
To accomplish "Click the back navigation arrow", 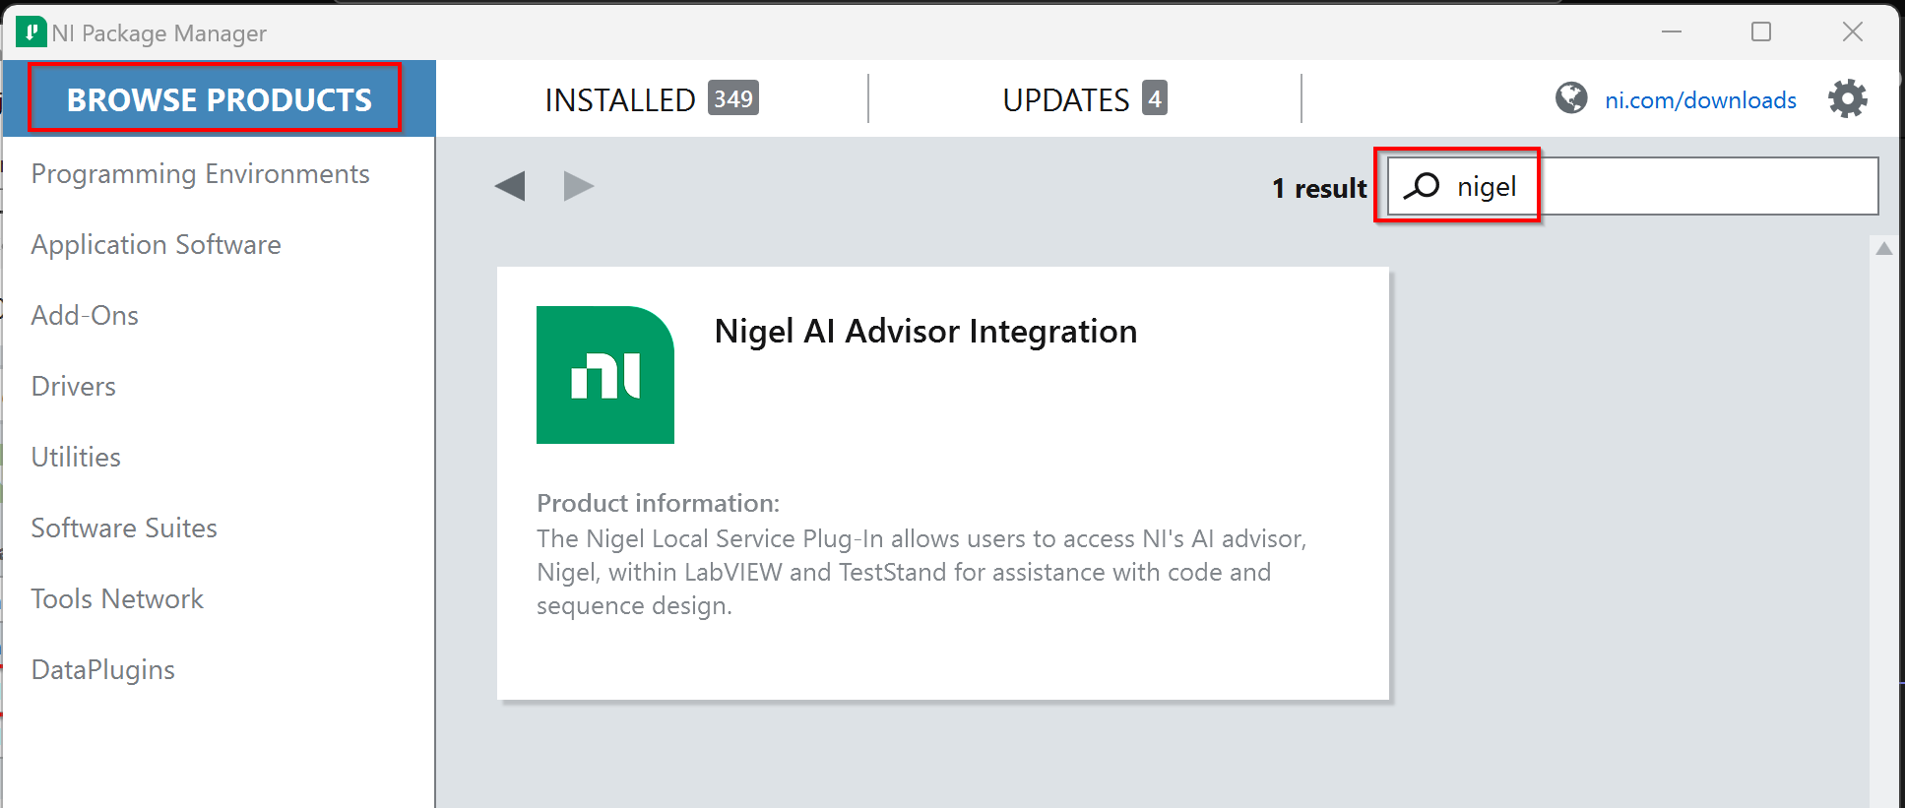I will pos(510,186).
